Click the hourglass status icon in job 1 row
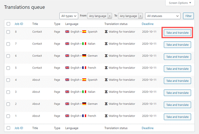The width and height of the screenshot is (199, 134). point(106,116)
